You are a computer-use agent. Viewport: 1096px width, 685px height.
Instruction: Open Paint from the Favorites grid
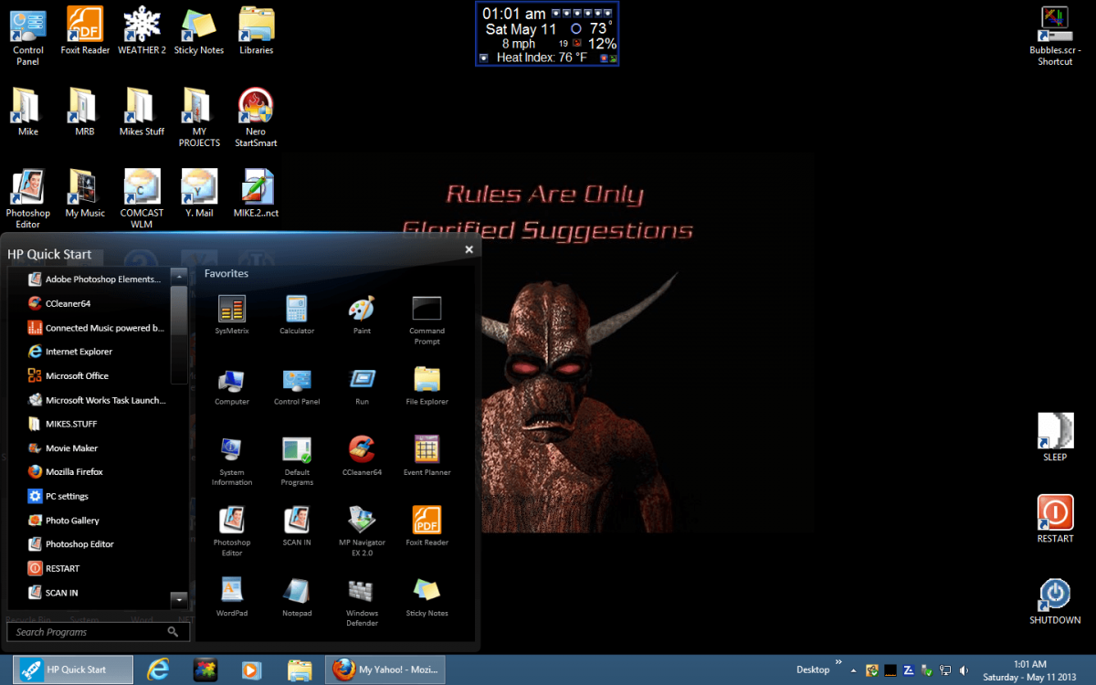click(x=362, y=315)
